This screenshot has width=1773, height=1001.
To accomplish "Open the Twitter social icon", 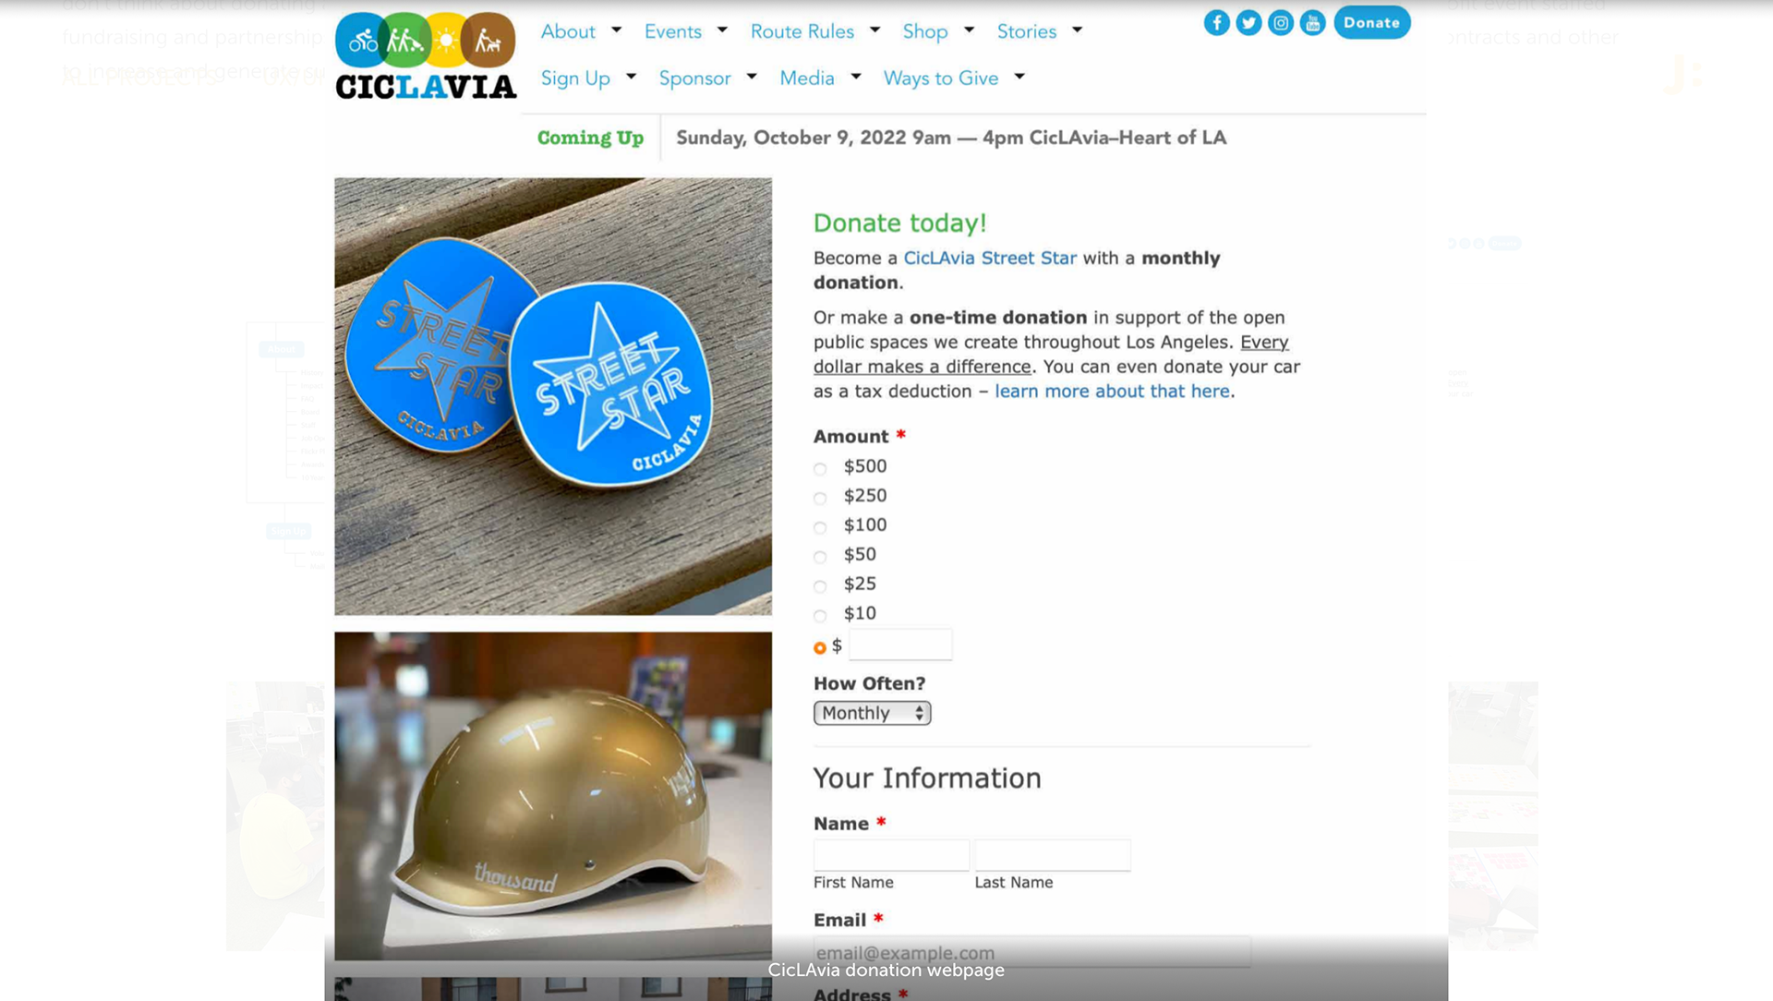I will click(x=1248, y=22).
